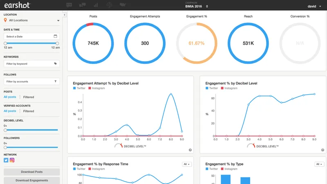Click the "DATE & TIME" sidebar heading

pyautogui.click(x=12, y=30)
